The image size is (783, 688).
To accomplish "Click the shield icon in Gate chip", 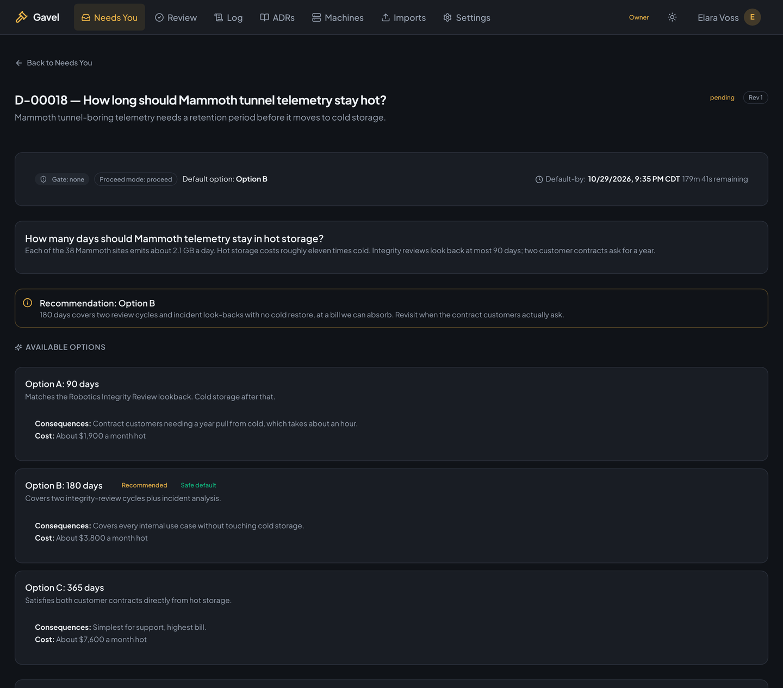I will coord(43,179).
